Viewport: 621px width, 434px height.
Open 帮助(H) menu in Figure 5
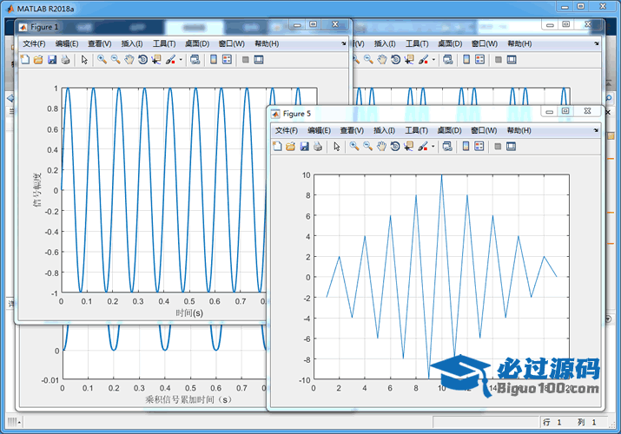click(519, 130)
